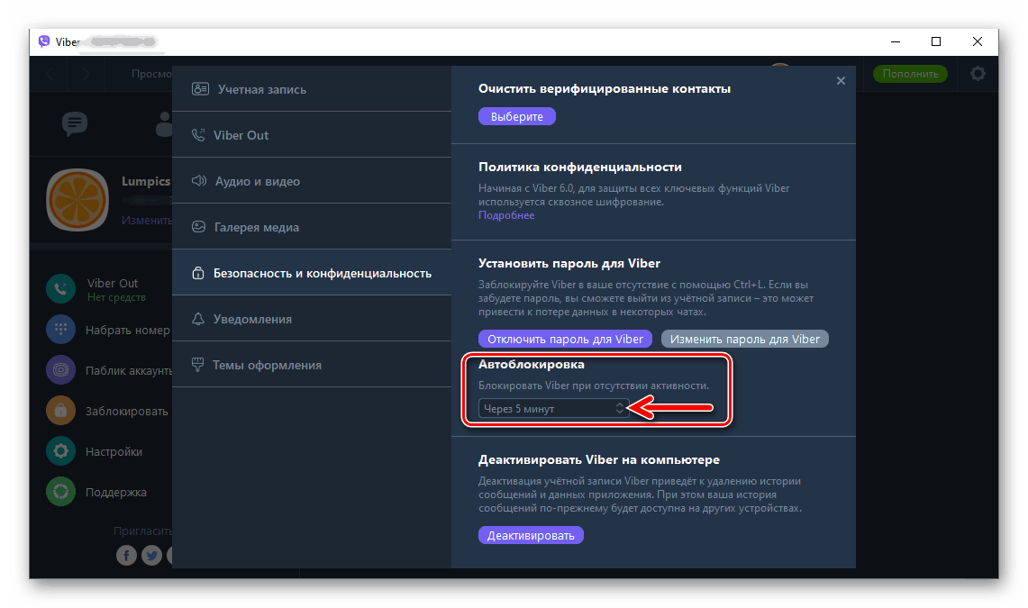The height and width of the screenshot is (608, 1028).
Task: Click the gear icon in top toolbar
Action: tap(978, 73)
